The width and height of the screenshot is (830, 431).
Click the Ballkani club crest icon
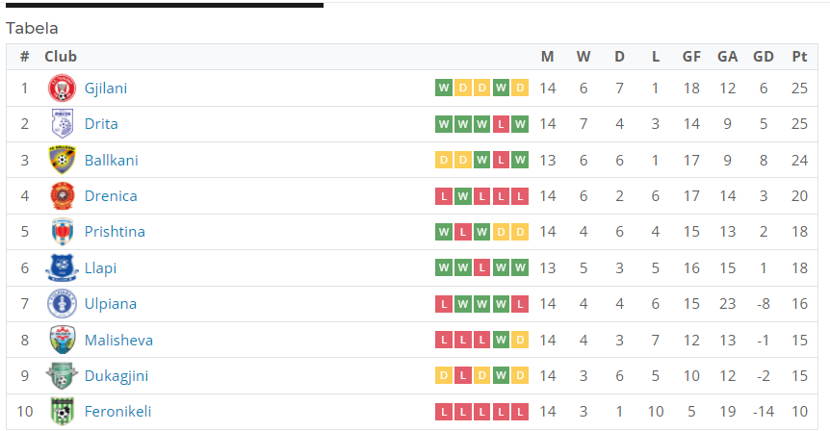pyautogui.click(x=62, y=160)
